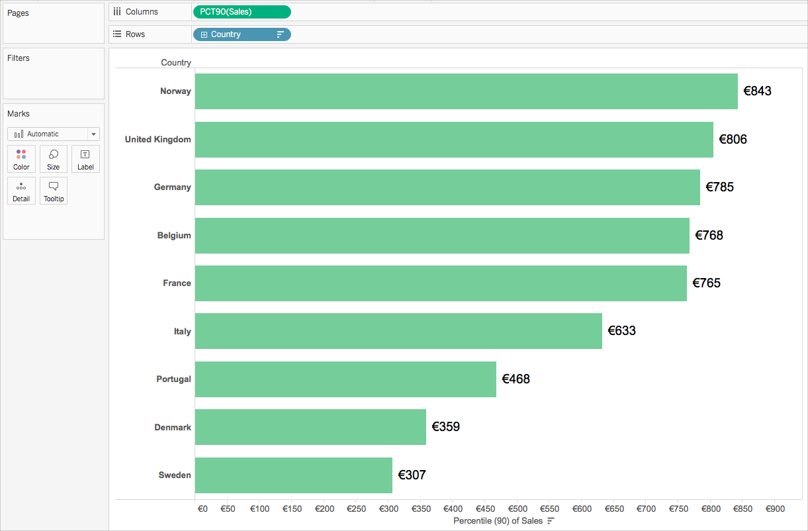
Task: Open the Tooltip marks card
Action: (53, 191)
